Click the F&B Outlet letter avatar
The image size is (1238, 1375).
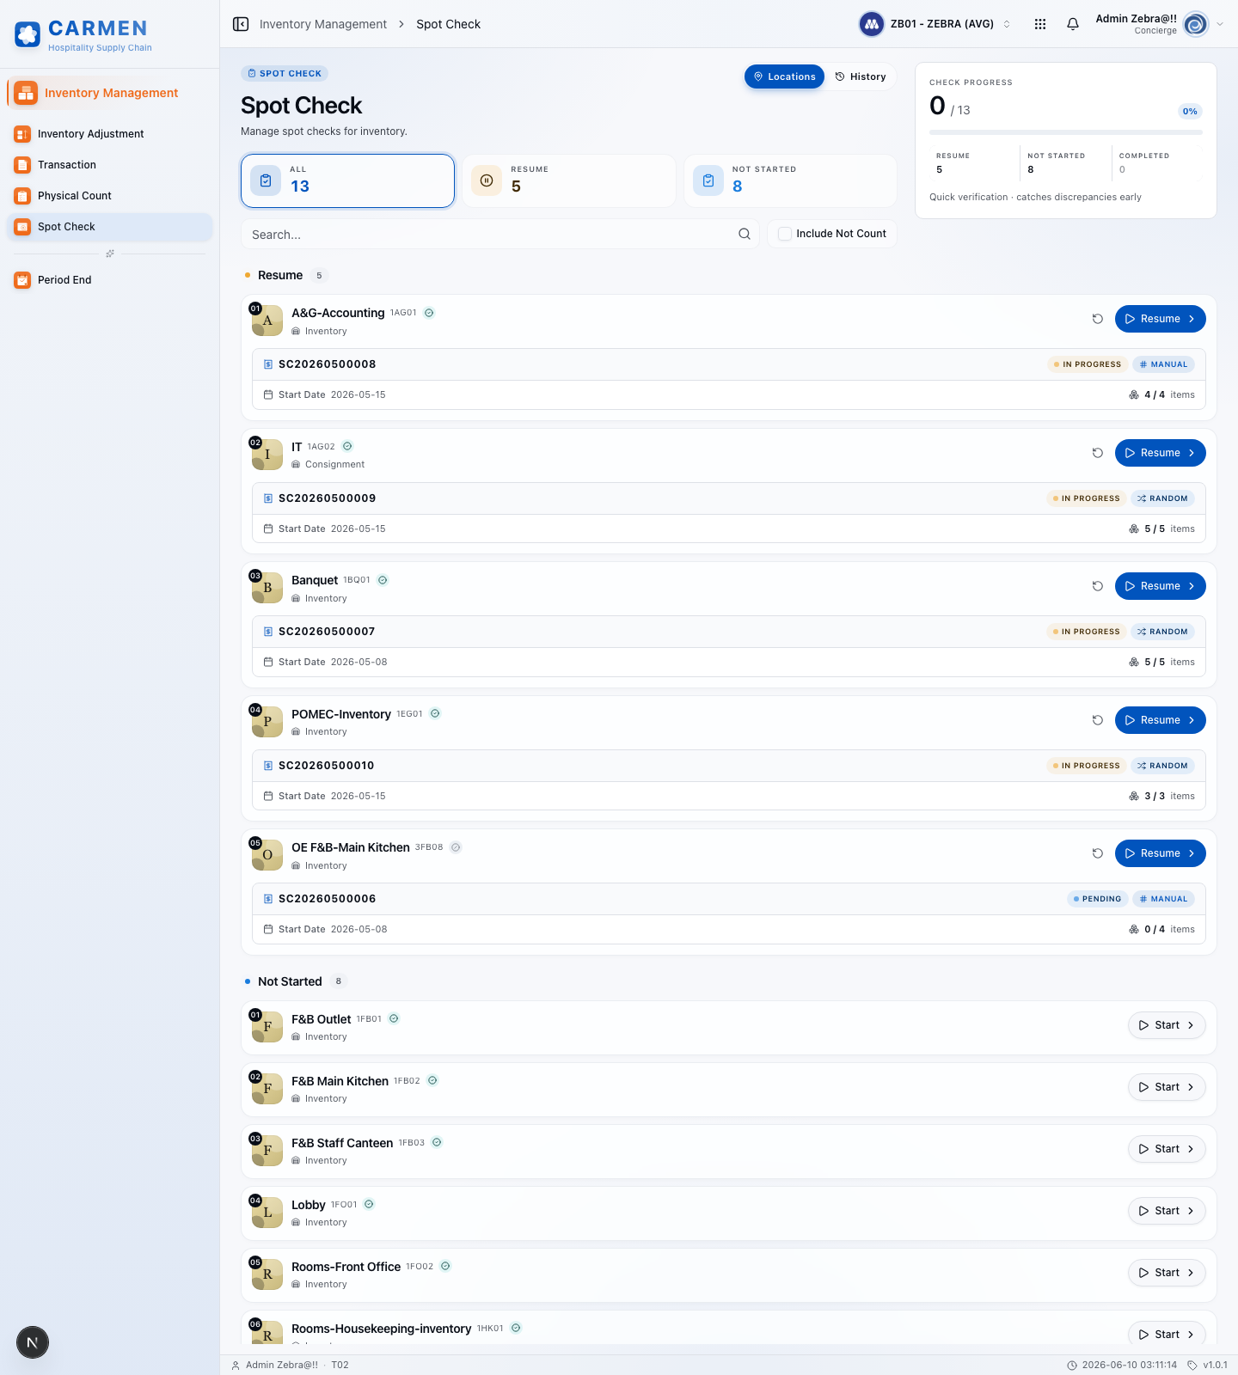coord(267,1027)
